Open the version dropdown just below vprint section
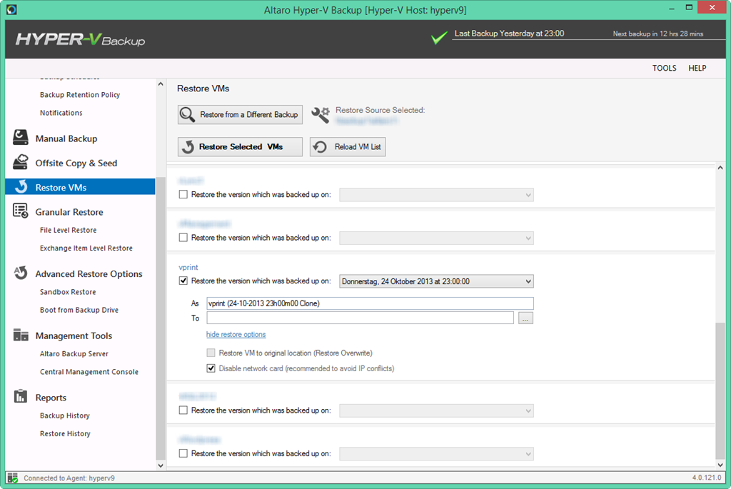 click(436, 410)
